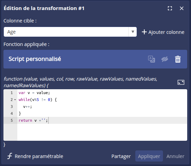Screen dimensions: 191x166
Task: Select the Age target column field
Action: [70, 32]
